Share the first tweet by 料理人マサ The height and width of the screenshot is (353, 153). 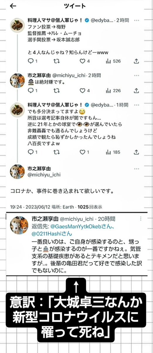coord(136,61)
